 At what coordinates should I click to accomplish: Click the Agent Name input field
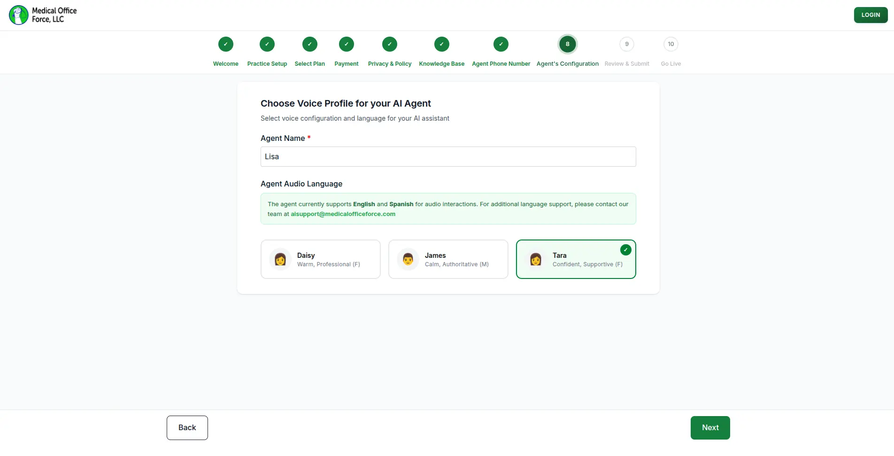tap(448, 156)
